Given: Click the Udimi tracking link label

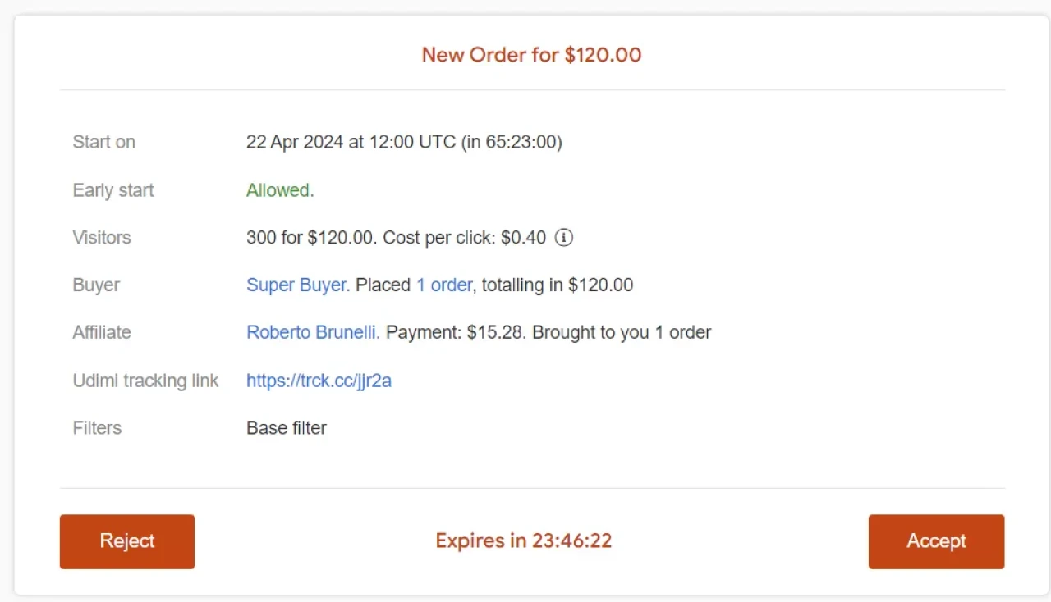Looking at the screenshot, I should pyautogui.click(x=145, y=381).
